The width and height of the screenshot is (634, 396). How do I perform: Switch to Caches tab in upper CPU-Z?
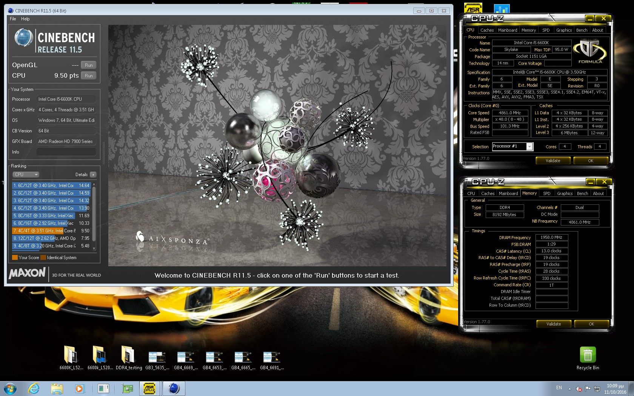487,30
